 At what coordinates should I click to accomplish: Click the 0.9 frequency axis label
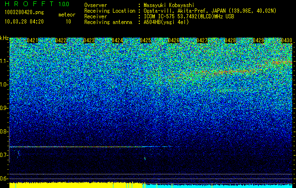(3, 108)
